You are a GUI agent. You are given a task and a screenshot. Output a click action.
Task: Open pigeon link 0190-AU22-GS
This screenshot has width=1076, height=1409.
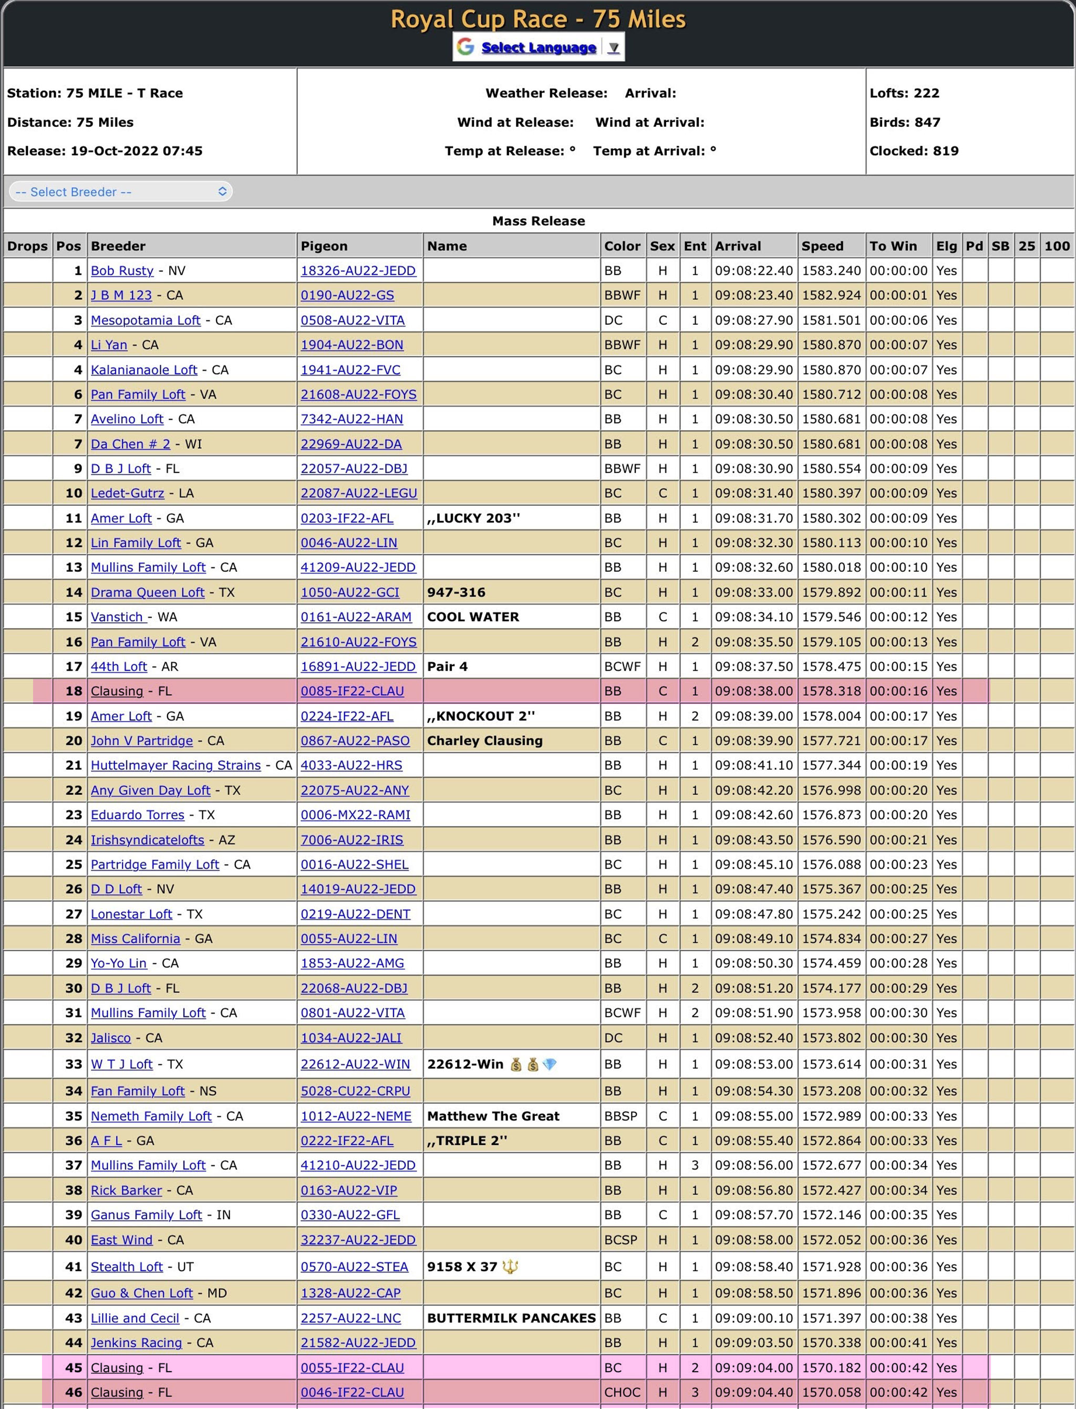(347, 295)
